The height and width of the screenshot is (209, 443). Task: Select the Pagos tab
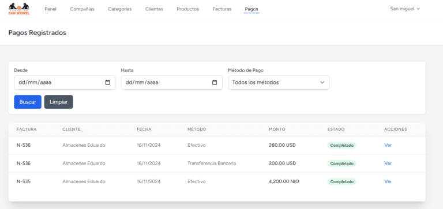[251, 9]
